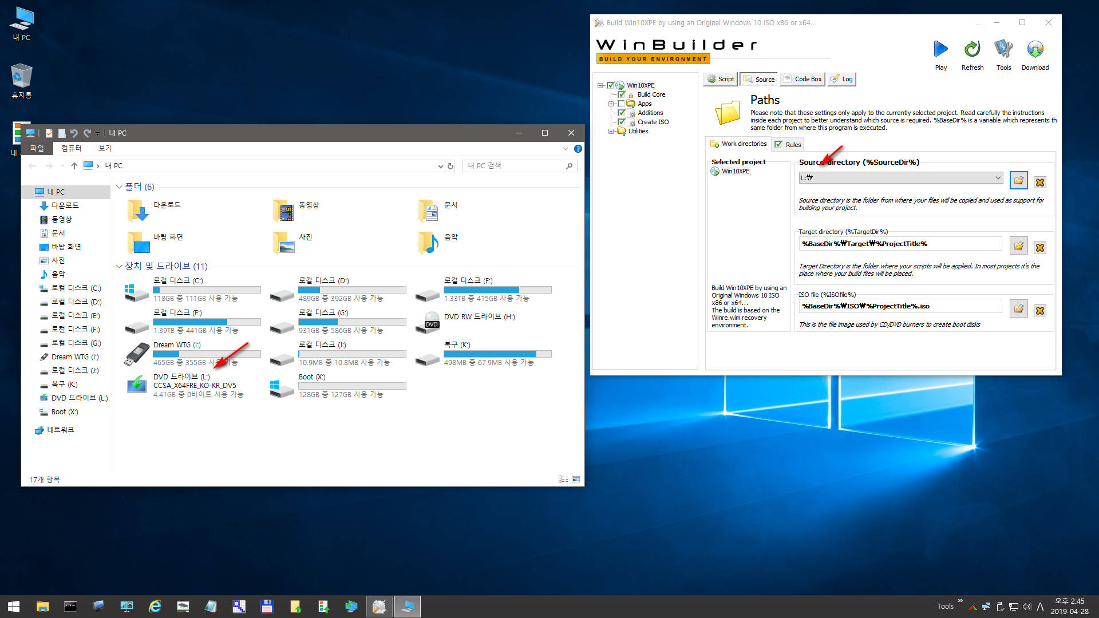Open the 파일 ribbon menu
This screenshot has height=618, width=1099.
click(x=37, y=149)
